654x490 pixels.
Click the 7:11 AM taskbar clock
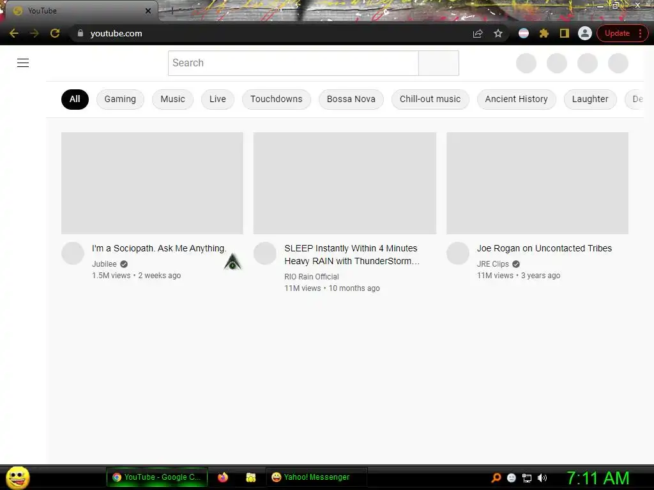tap(598, 479)
